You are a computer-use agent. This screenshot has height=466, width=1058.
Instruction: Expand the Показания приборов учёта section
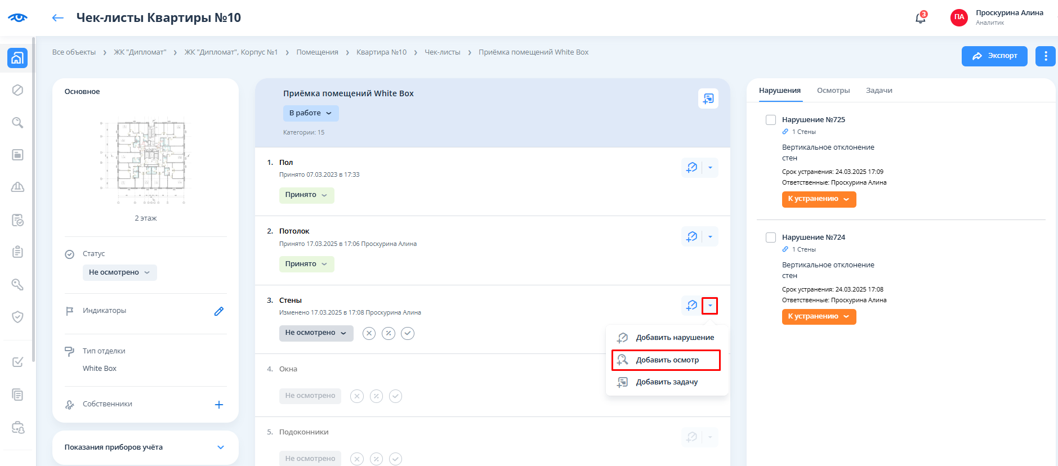click(220, 447)
